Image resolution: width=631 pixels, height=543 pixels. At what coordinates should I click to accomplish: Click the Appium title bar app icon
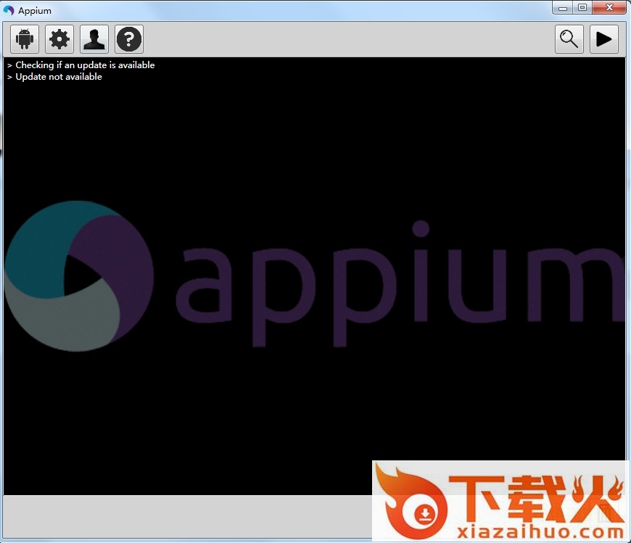(x=9, y=10)
